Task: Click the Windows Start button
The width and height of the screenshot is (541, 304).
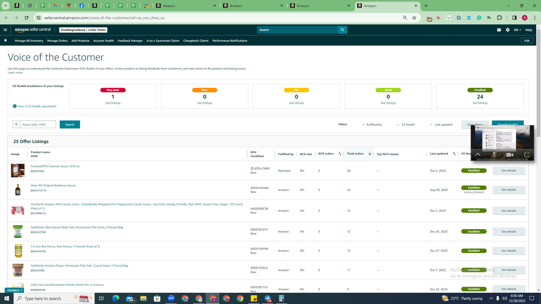Action: pos(7,298)
